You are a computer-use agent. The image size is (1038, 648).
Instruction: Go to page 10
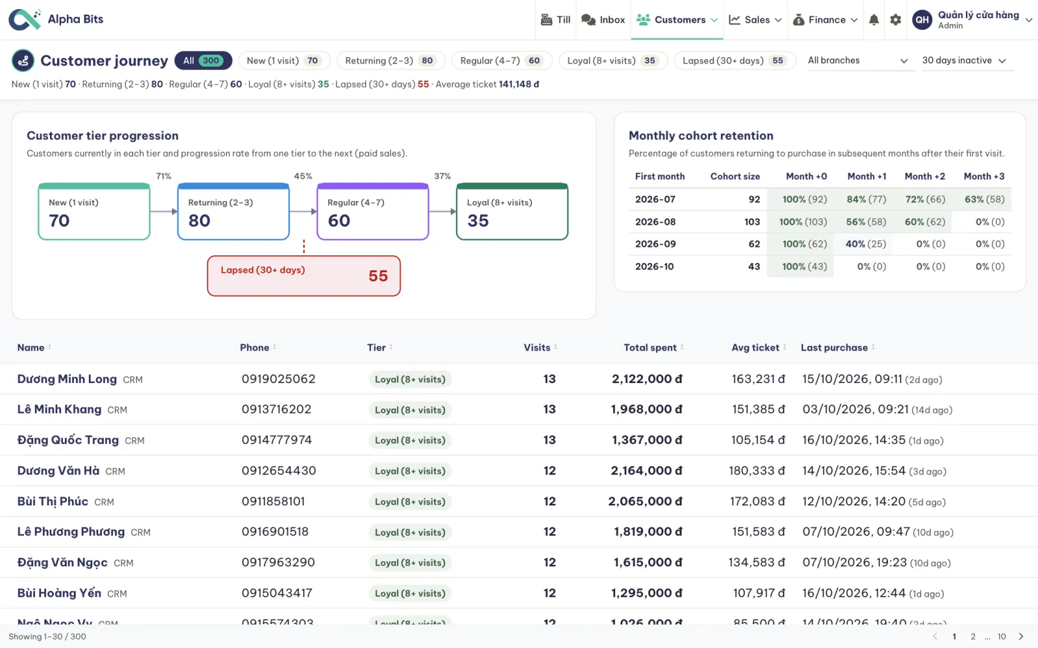click(x=1002, y=636)
